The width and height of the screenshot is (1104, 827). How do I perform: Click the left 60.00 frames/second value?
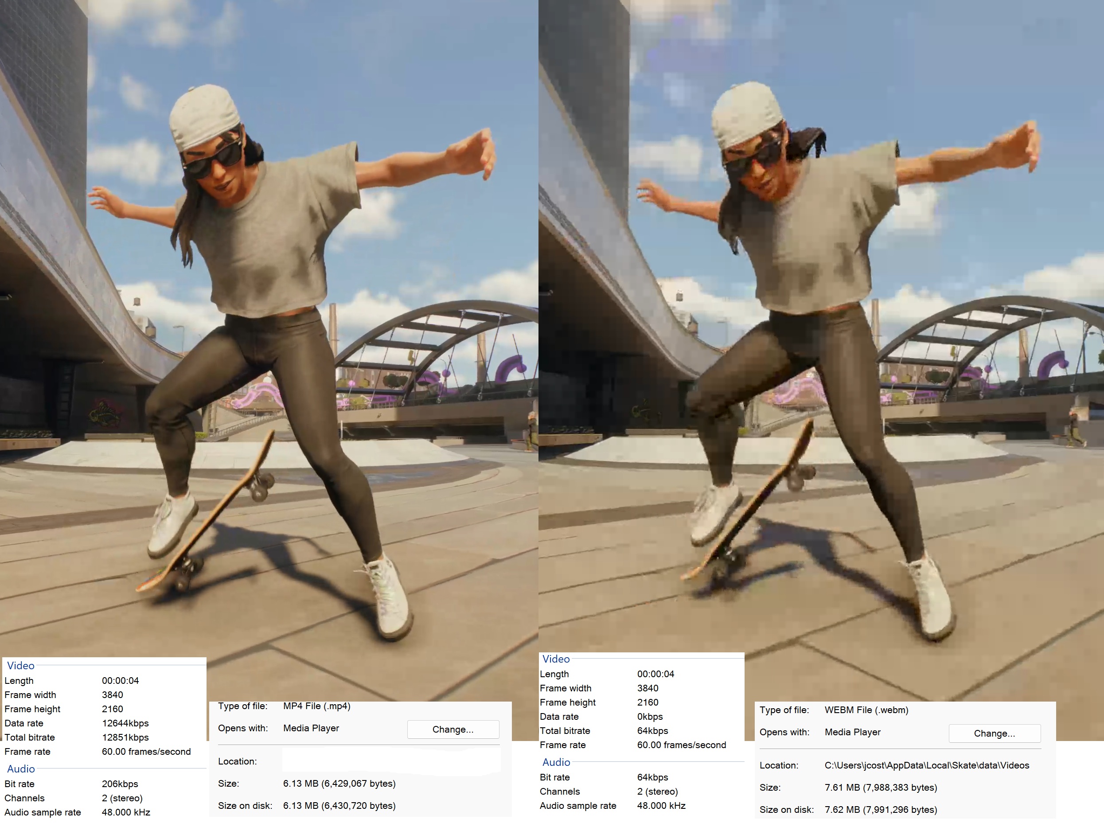pos(146,751)
